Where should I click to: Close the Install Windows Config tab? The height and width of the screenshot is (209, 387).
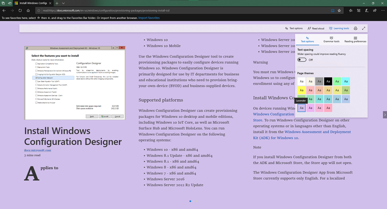(50, 3)
